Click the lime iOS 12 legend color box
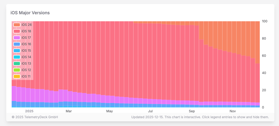Screen dimensions: 279x126 [x=17, y=70]
